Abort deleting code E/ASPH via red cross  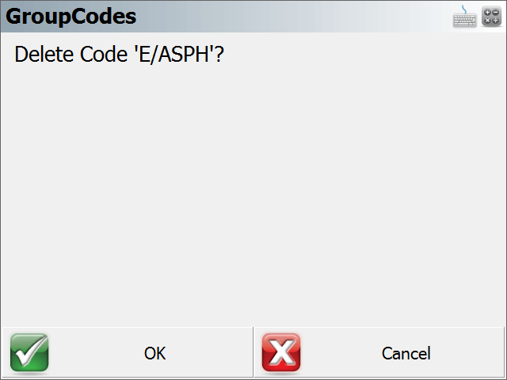(281, 352)
